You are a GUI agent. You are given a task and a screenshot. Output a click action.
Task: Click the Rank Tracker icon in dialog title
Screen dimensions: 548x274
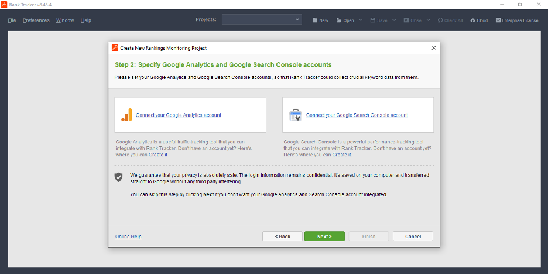115,48
